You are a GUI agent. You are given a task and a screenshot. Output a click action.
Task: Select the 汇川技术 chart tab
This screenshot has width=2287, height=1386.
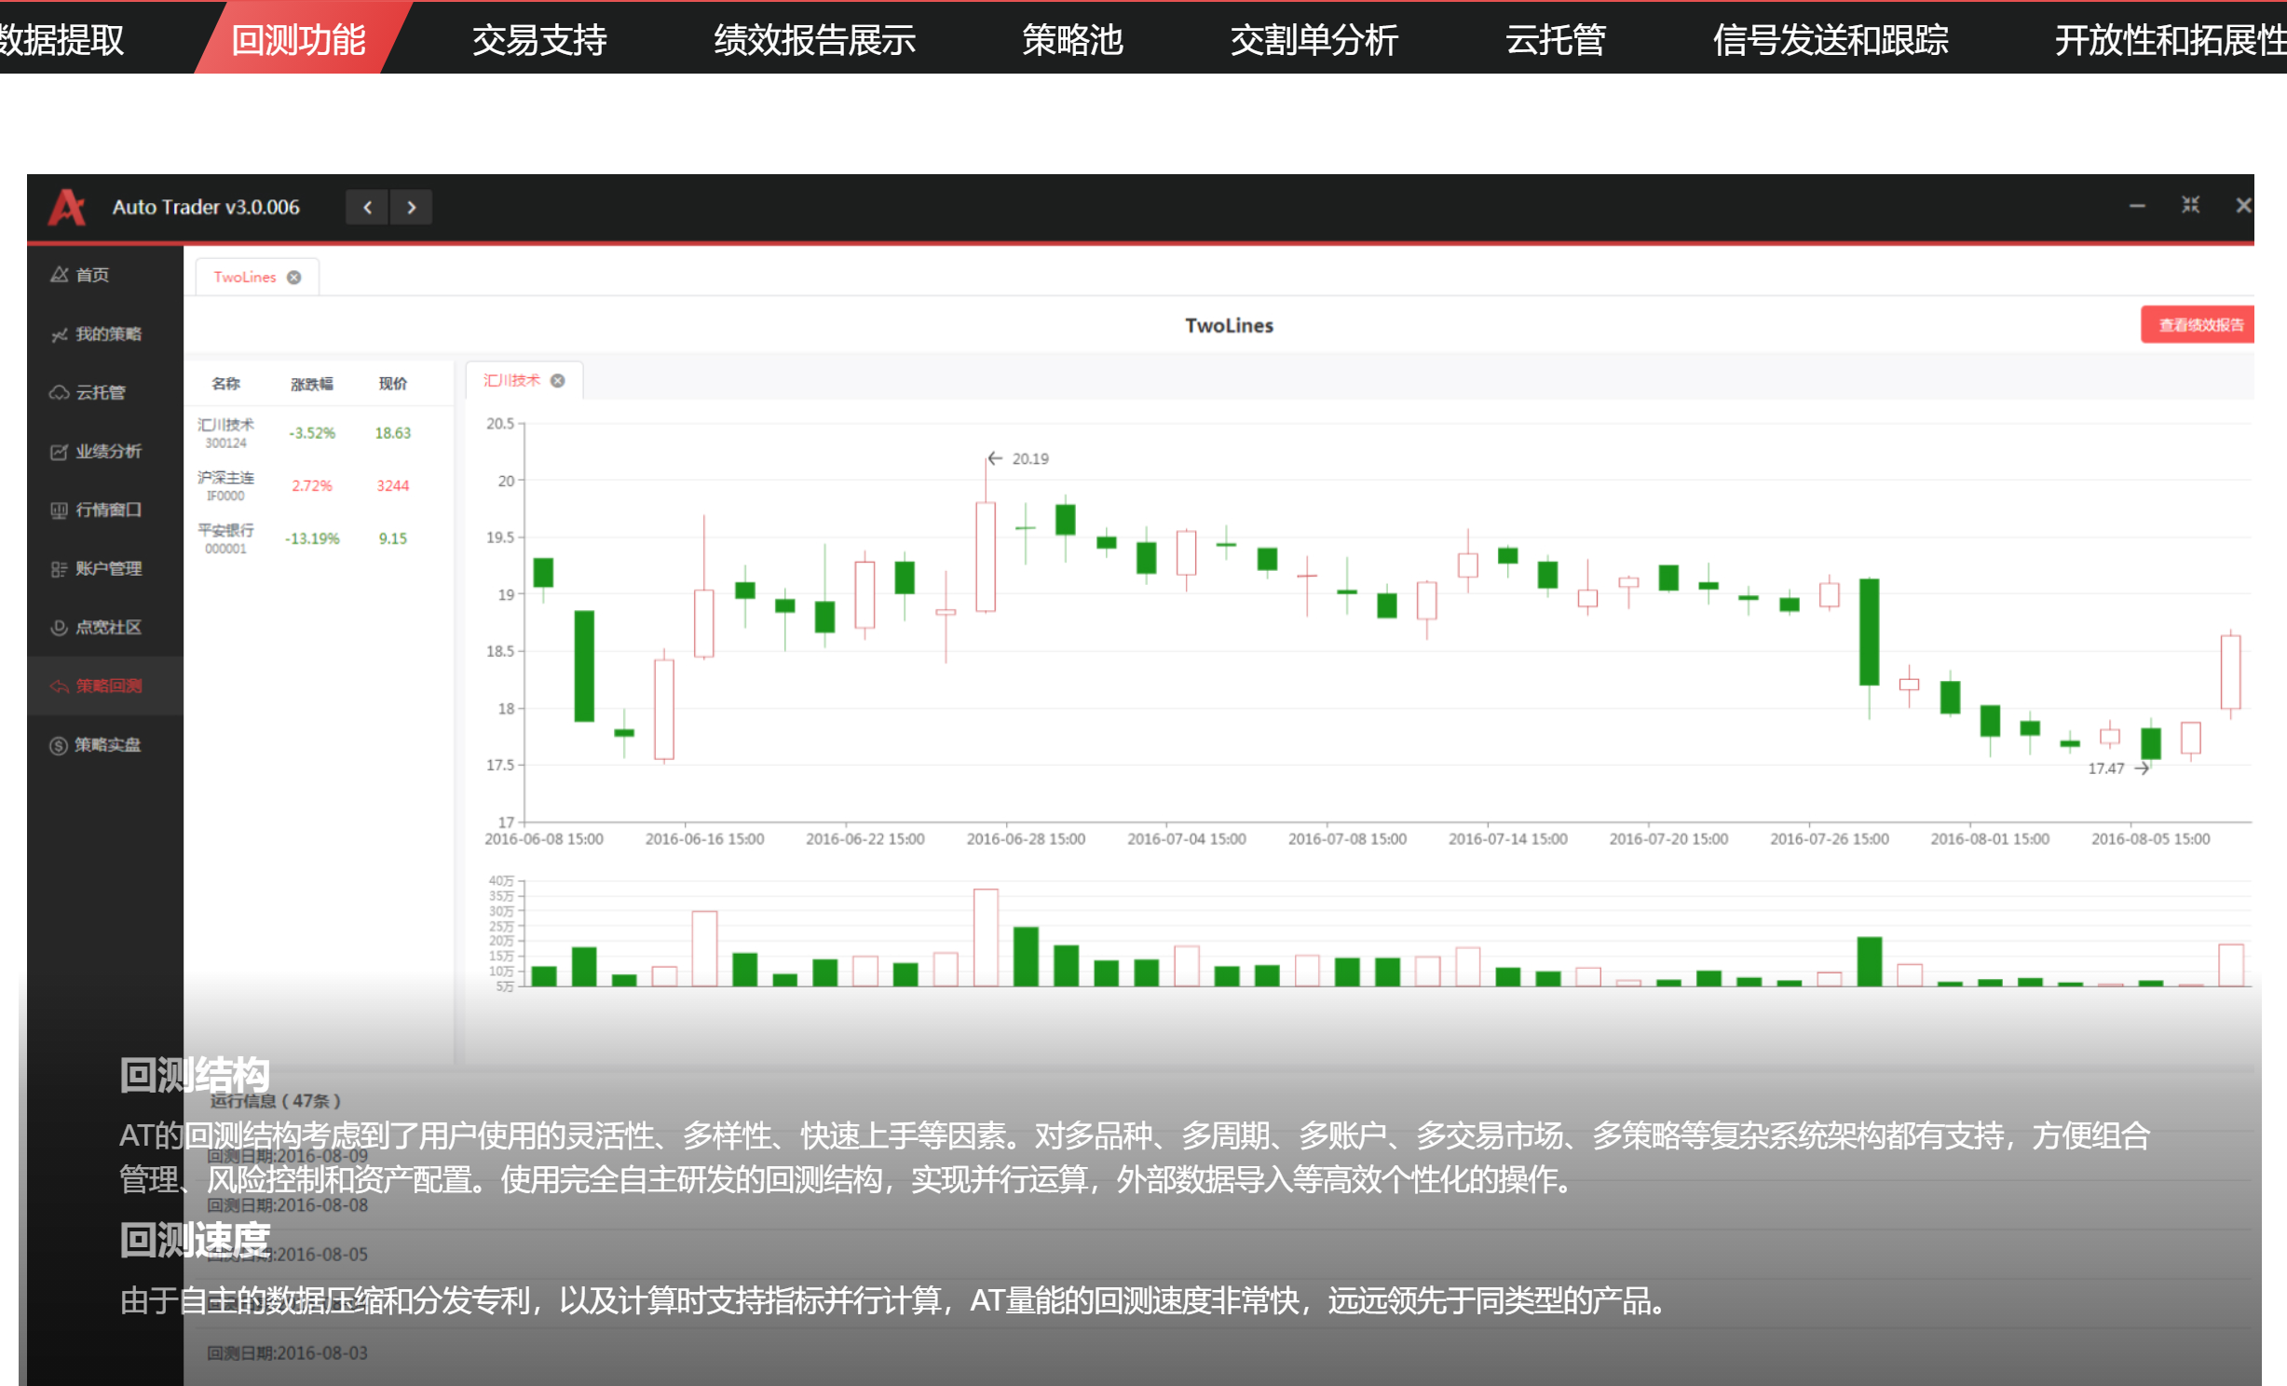(512, 380)
